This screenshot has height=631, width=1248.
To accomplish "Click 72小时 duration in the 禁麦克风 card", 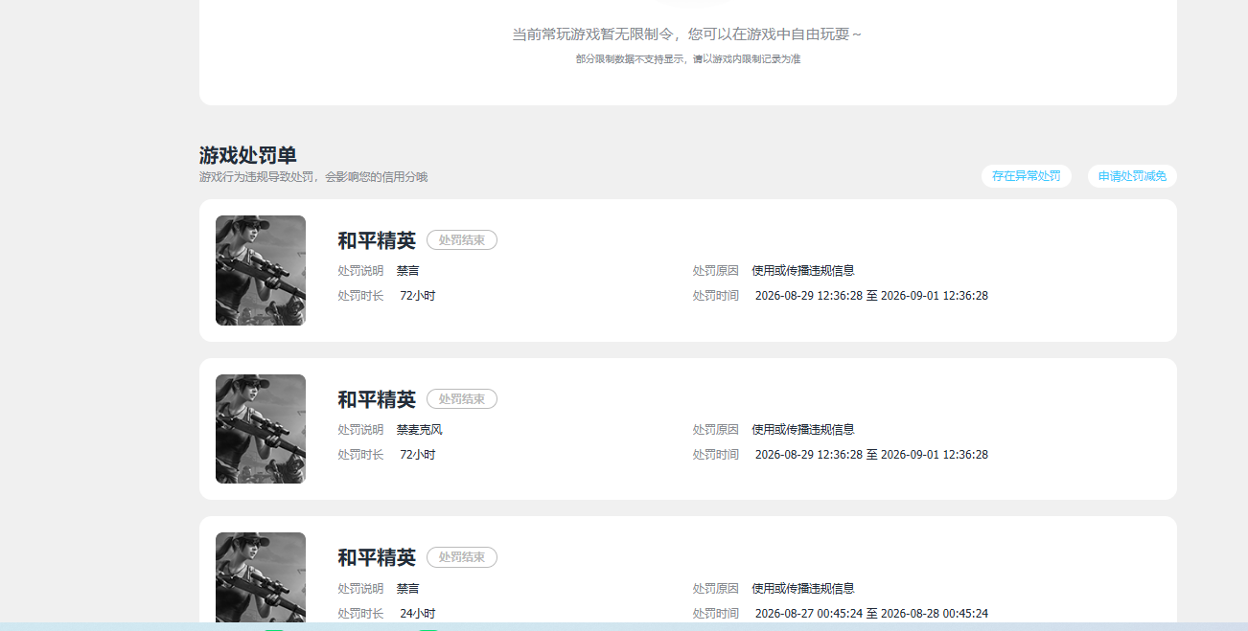I will pyautogui.click(x=418, y=455).
